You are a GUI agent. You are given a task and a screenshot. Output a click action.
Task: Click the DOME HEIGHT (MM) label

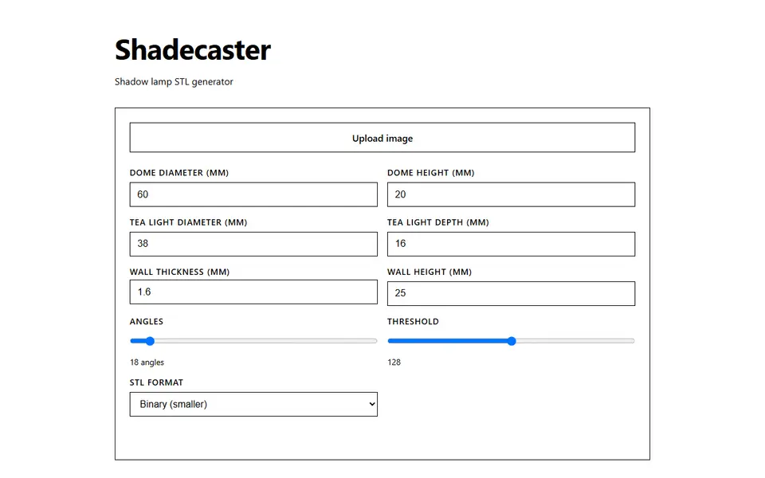click(431, 173)
